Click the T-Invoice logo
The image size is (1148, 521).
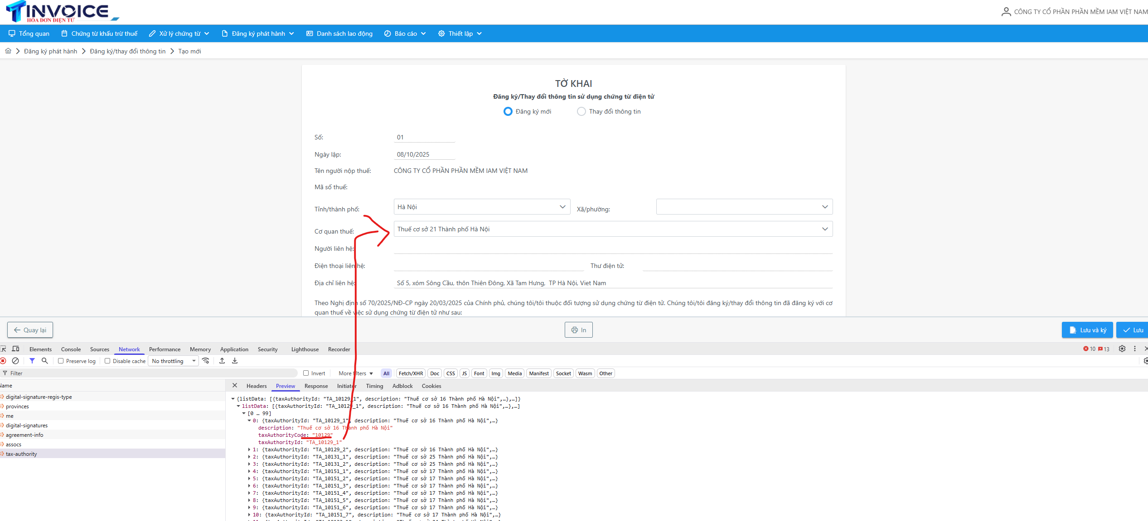tap(62, 12)
